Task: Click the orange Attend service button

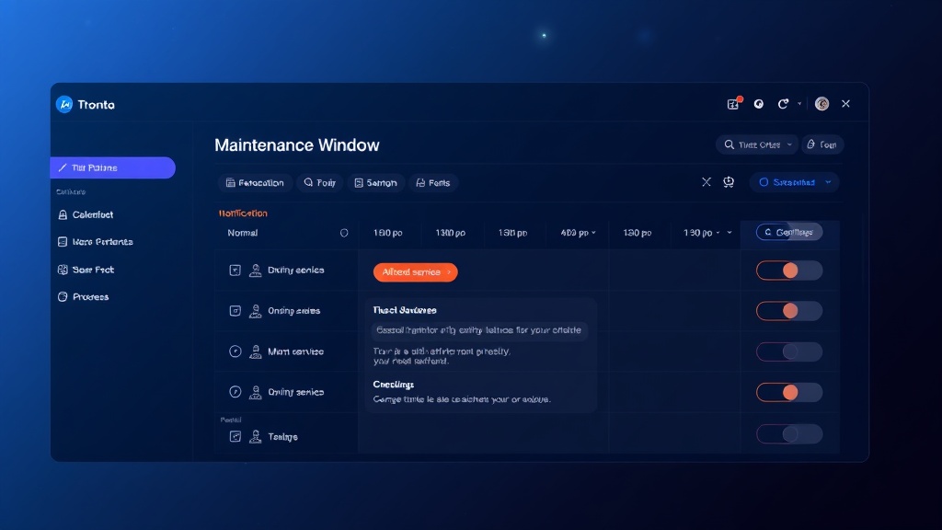Action: click(x=415, y=271)
